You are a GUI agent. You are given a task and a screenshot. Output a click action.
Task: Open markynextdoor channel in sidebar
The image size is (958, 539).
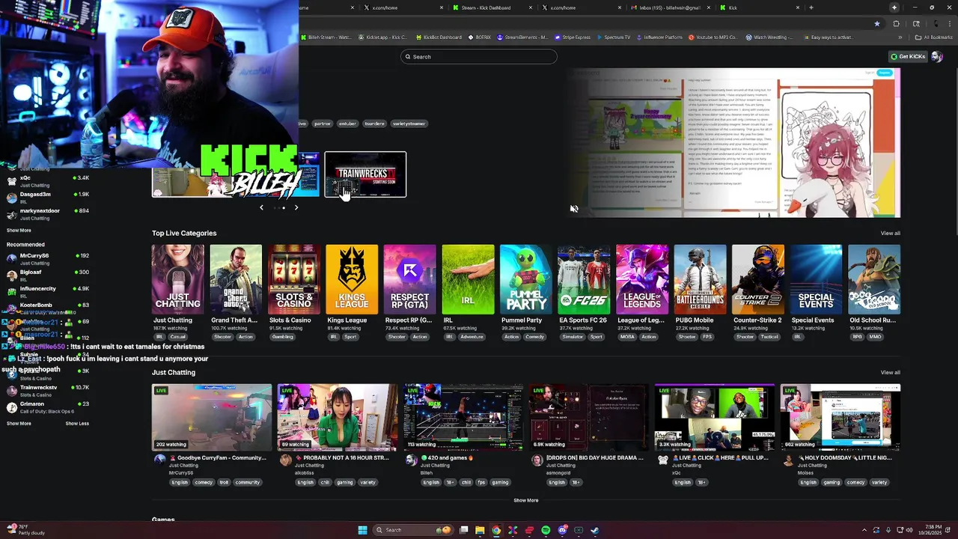(48, 214)
